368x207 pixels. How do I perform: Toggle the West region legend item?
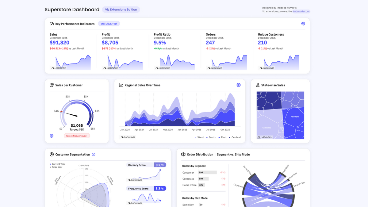point(199,137)
